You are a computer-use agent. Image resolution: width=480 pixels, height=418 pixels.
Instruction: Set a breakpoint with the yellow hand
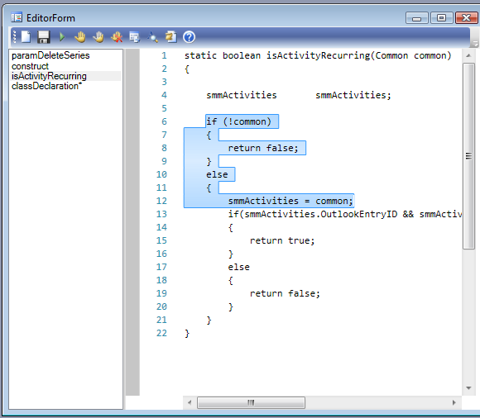coord(80,37)
